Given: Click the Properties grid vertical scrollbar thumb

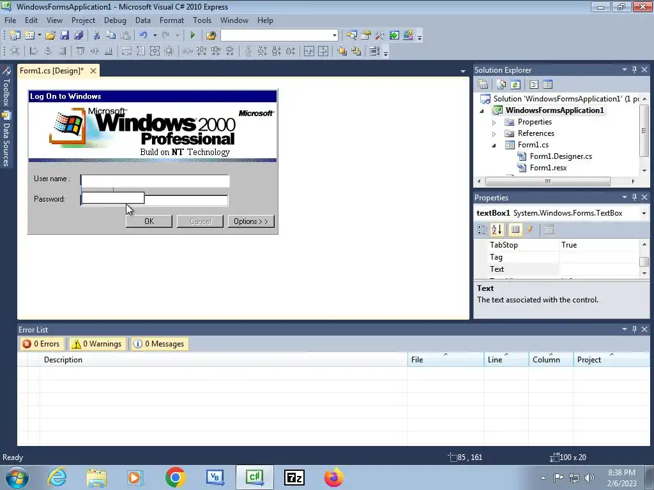Looking at the screenshot, I should point(644,262).
